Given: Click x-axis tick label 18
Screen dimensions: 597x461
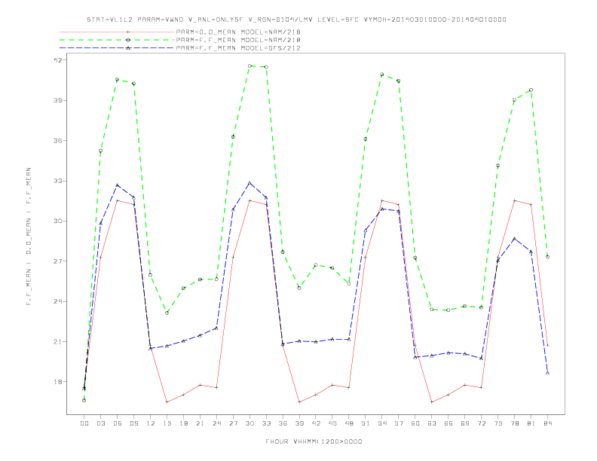Looking at the screenshot, I should point(183,423).
